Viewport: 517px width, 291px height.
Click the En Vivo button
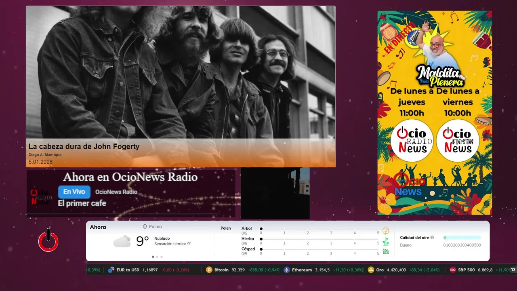tap(74, 192)
